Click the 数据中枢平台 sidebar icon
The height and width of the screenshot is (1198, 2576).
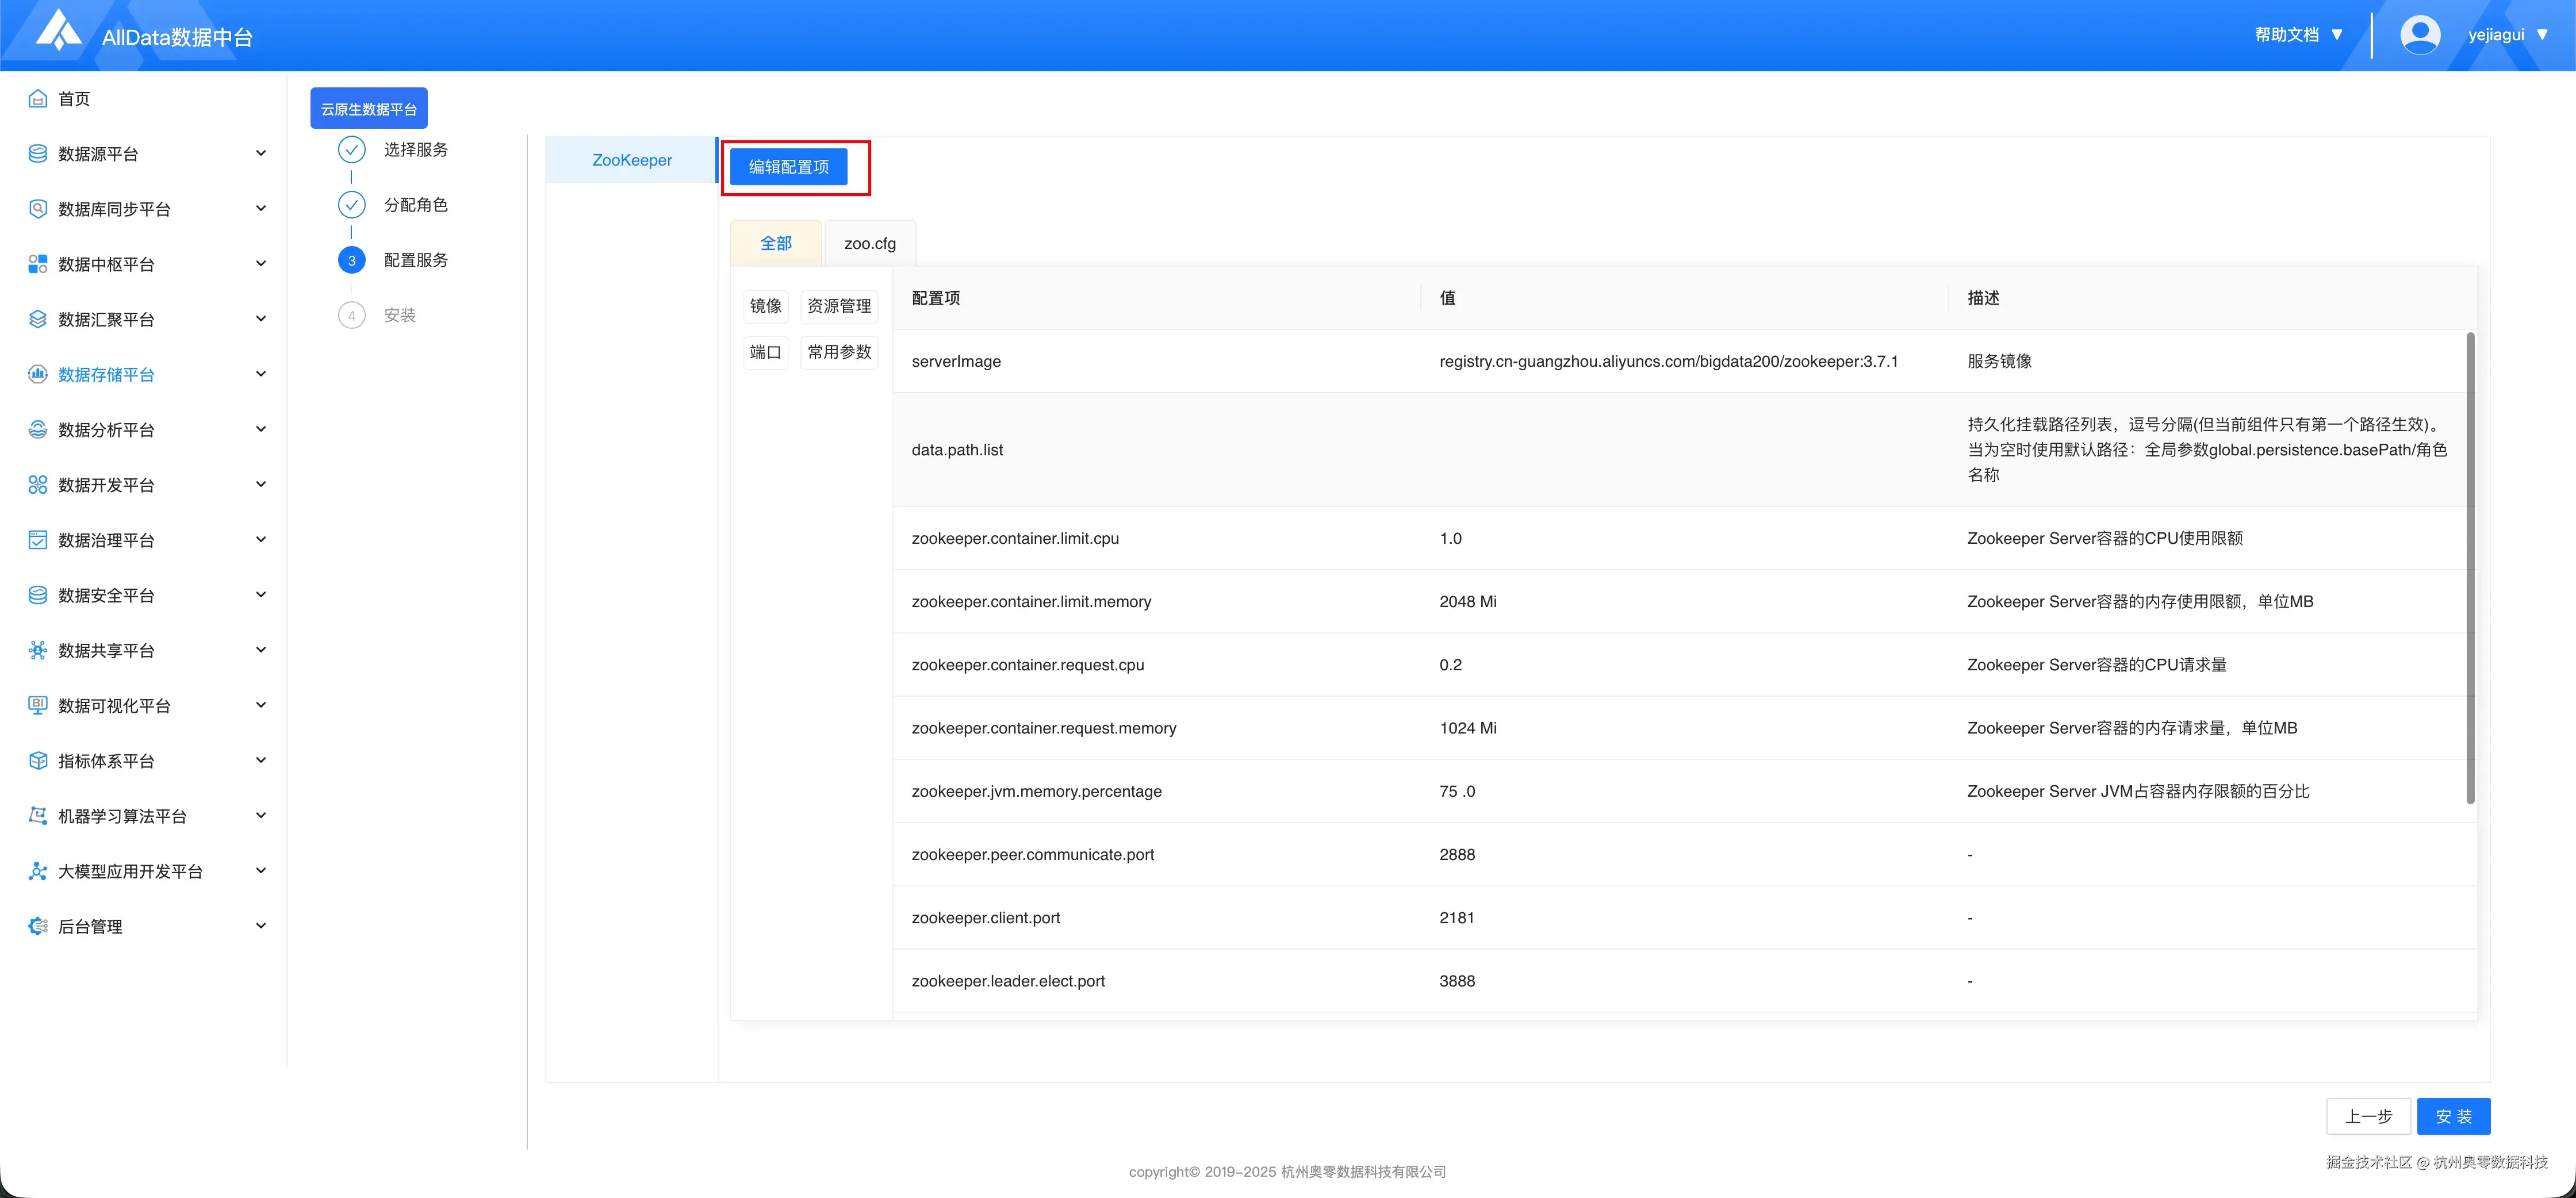(x=38, y=264)
